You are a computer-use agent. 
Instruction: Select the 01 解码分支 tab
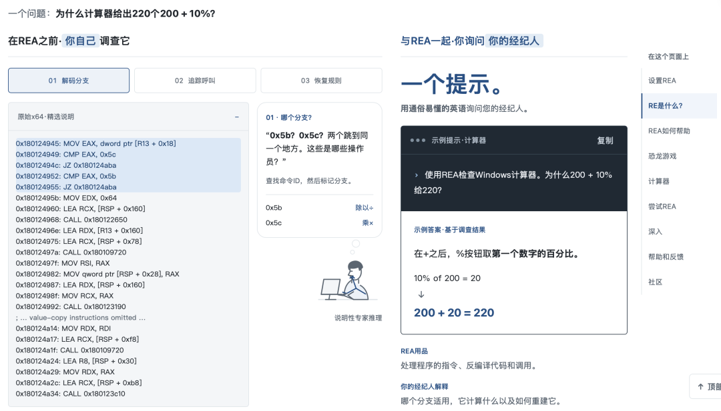69,81
